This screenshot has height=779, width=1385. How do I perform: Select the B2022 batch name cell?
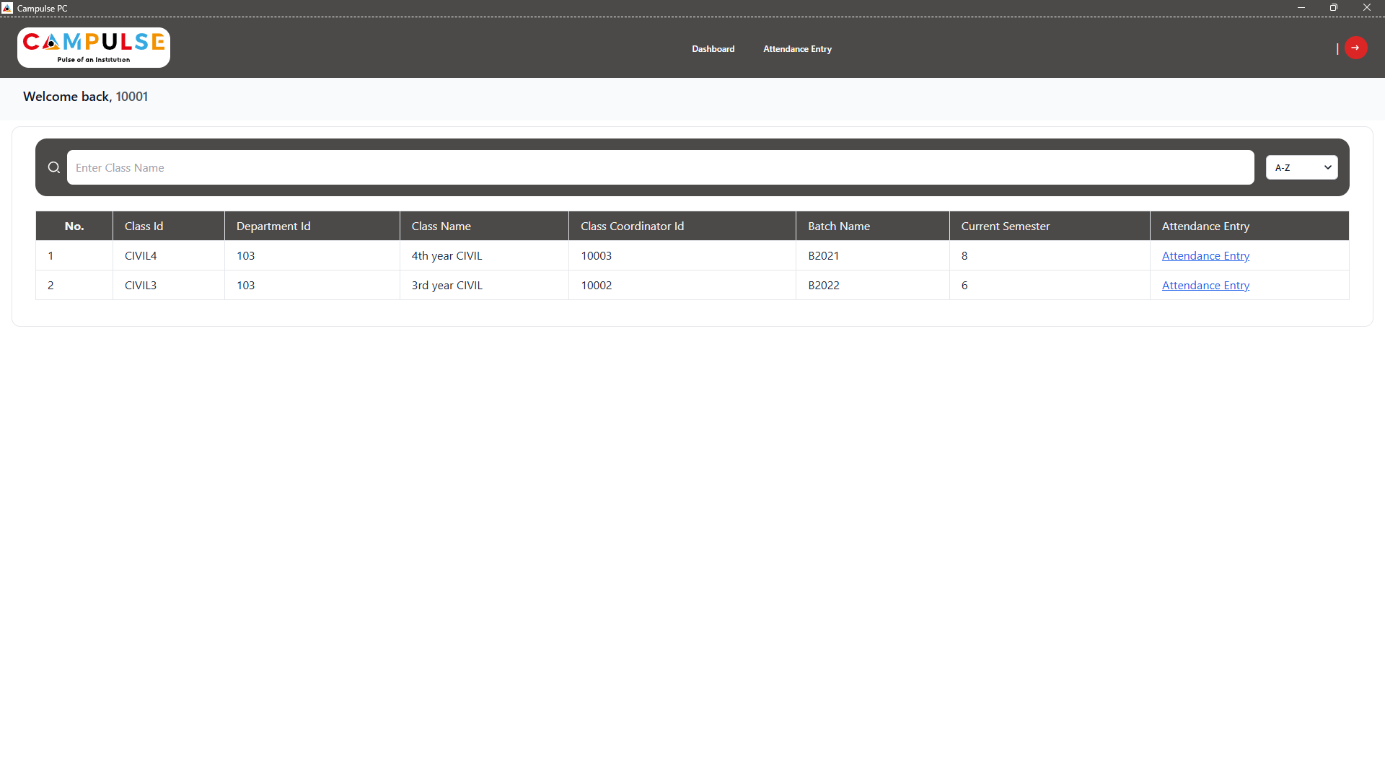pos(823,286)
